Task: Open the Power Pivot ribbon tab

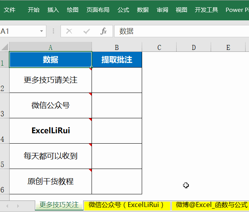Action: point(237,10)
